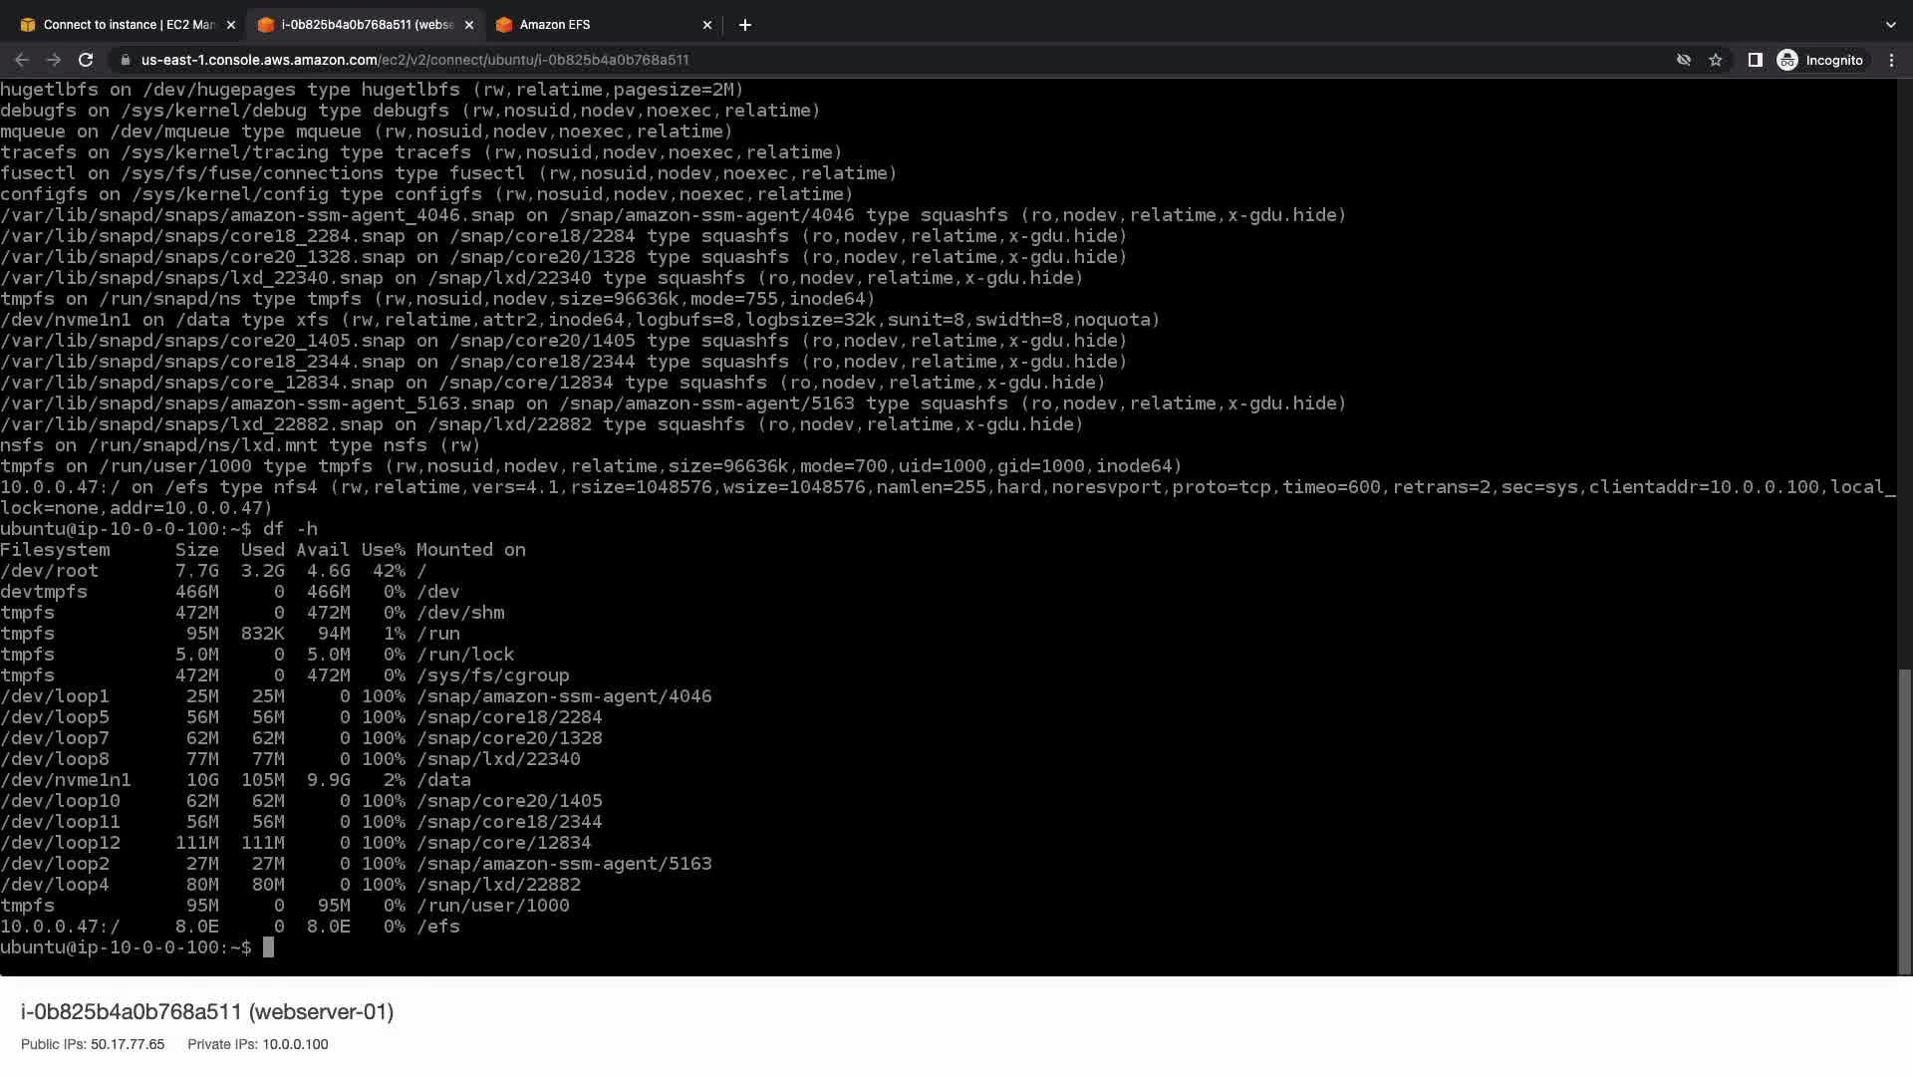Open the Chrome three-dot menu
The height and width of the screenshot is (1076, 1913).
(1891, 60)
